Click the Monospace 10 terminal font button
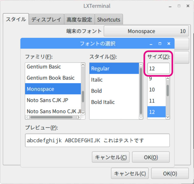 point(146,31)
